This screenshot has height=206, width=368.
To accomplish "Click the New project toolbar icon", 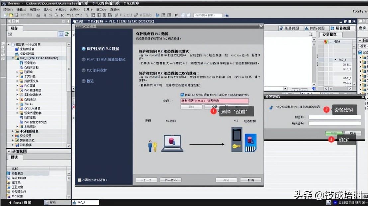I will pos(6,15).
